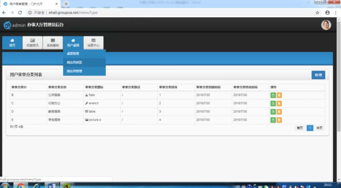This screenshot has width=341, height=188.
Task: Click green edit icon for row B
Action: [273, 95]
